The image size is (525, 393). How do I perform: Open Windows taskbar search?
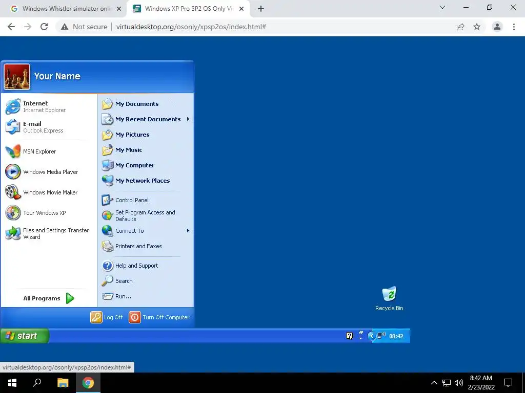click(x=37, y=383)
